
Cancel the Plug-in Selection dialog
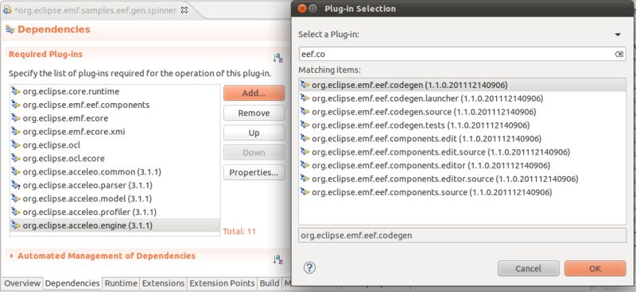pos(528,268)
